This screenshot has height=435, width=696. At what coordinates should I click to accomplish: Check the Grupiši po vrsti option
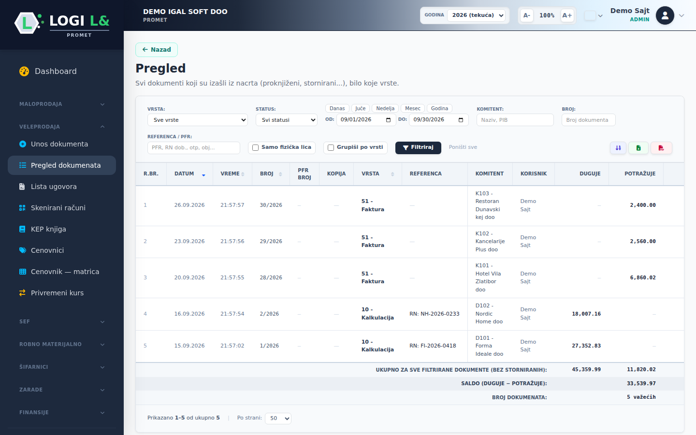pos(331,148)
